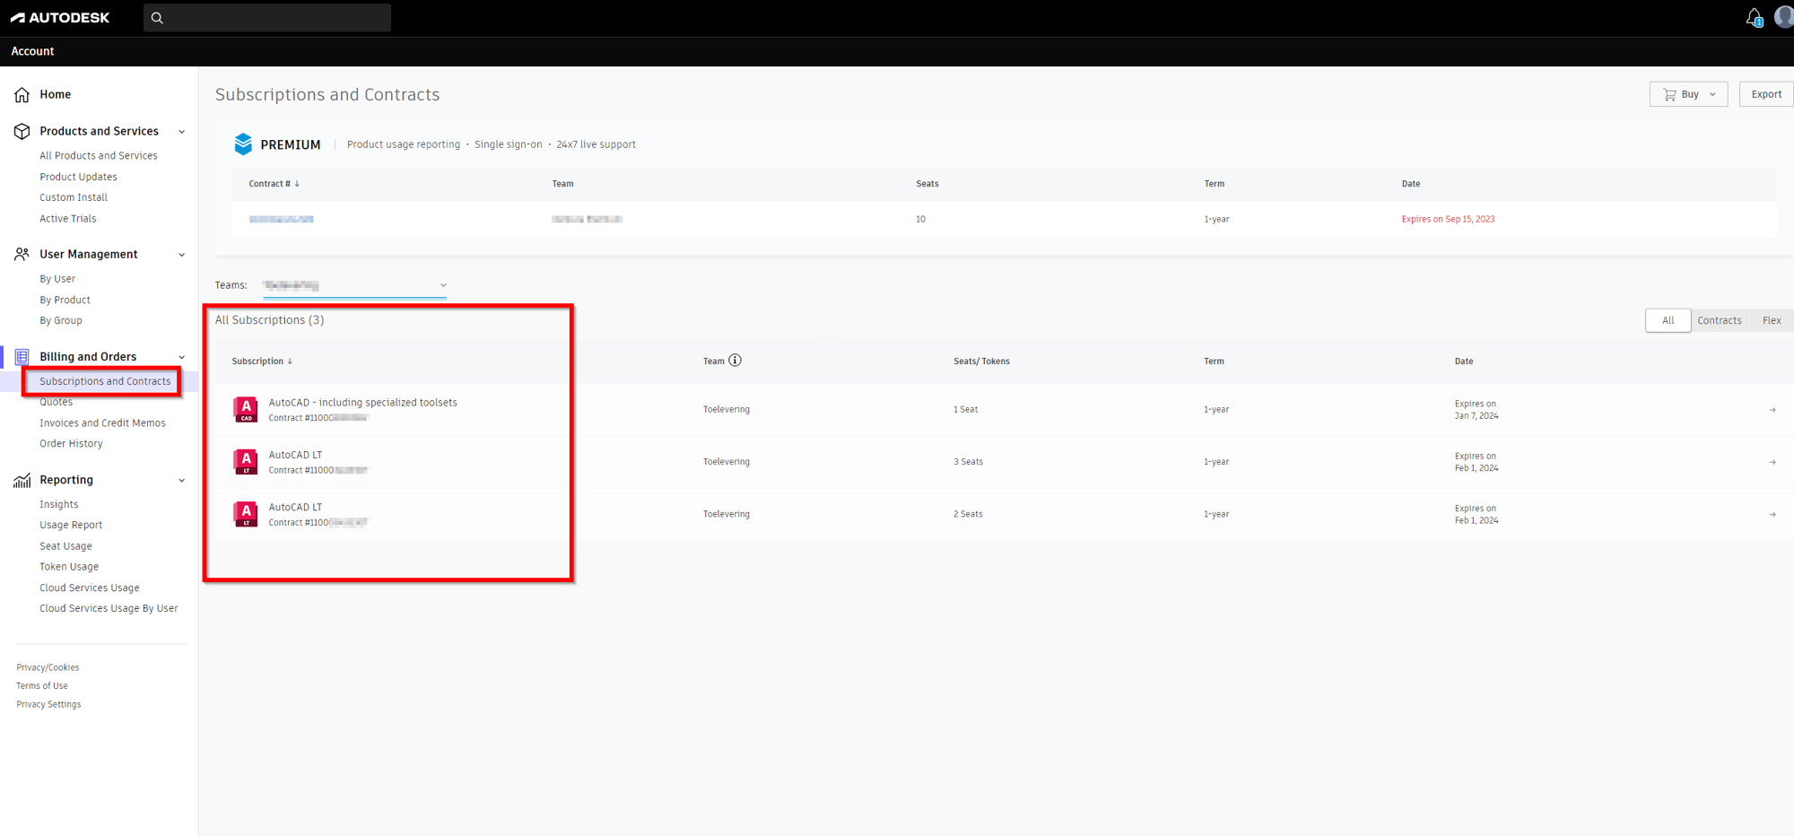Collapse the Reporting section
Screen dimensions: 1794x836
click(182, 481)
